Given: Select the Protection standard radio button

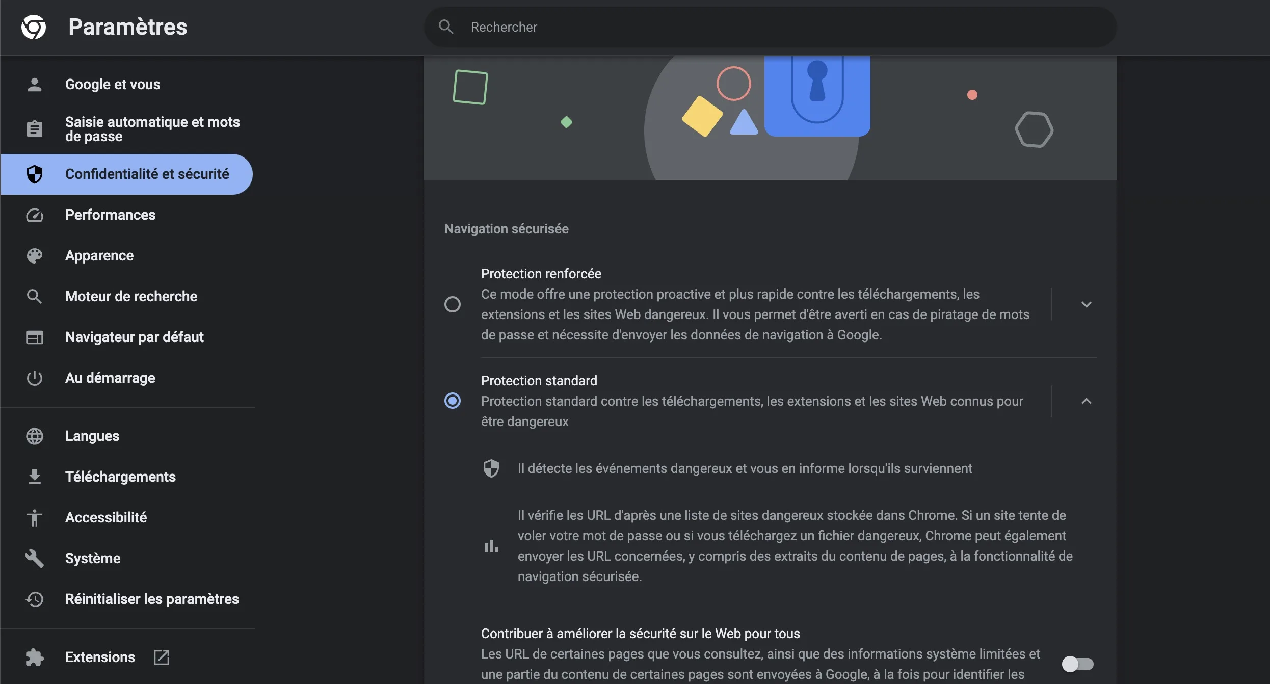Looking at the screenshot, I should (453, 401).
